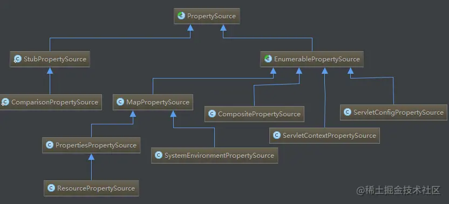The width and height of the screenshot is (449, 204).
Task: Select the ServletContextPropertySource node label
Action: pyautogui.click(x=329, y=136)
